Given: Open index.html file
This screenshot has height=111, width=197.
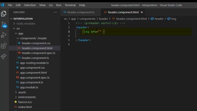Looking at the screenshot, I should coord(25,107).
